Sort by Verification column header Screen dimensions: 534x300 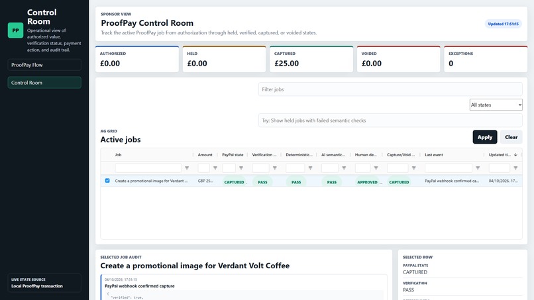264,154
